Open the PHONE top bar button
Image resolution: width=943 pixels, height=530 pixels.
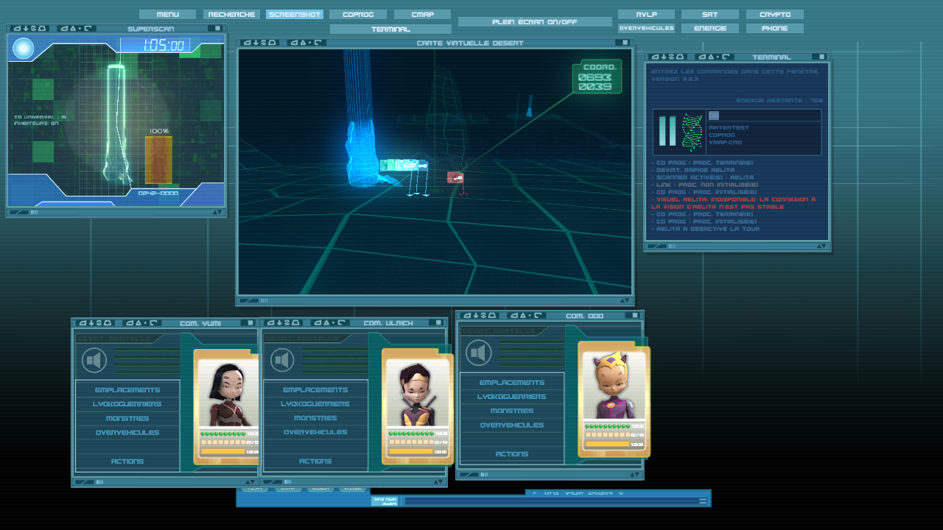coord(775,28)
